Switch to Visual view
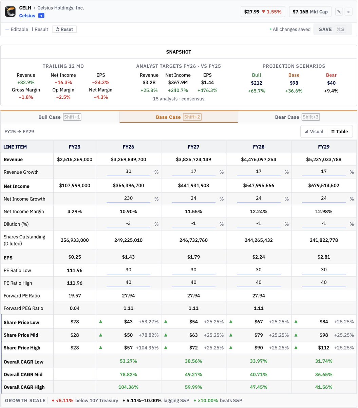The width and height of the screenshot is (358, 408). 314,132
